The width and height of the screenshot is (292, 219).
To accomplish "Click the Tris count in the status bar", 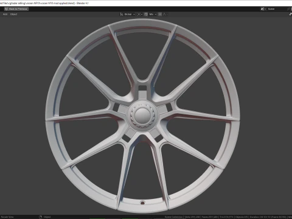I will tap(226, 217).
